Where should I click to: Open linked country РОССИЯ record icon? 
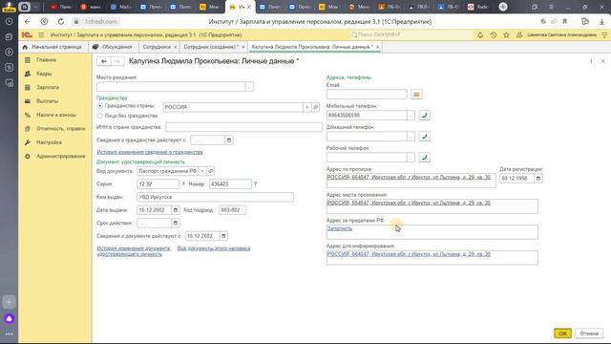tap(316, 107)
